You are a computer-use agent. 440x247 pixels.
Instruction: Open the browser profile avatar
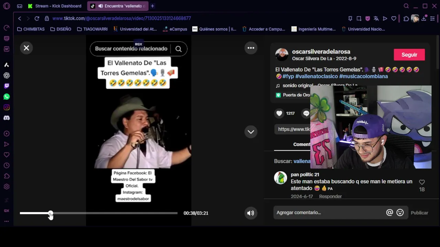[415, 19]
